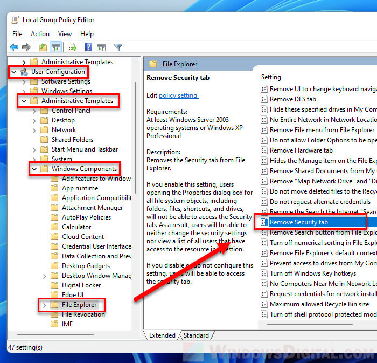Toggle the Show/Hide Console Tree icon
Viewport: 377px width, 363px height.
pyautogui.click(x=56, y=47)
